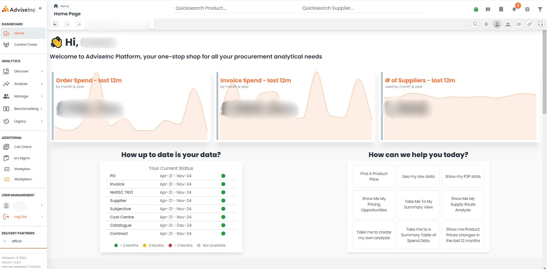Open the notifications bell
Viewport: 547px width, 269px height.
(x=514, y=9)
